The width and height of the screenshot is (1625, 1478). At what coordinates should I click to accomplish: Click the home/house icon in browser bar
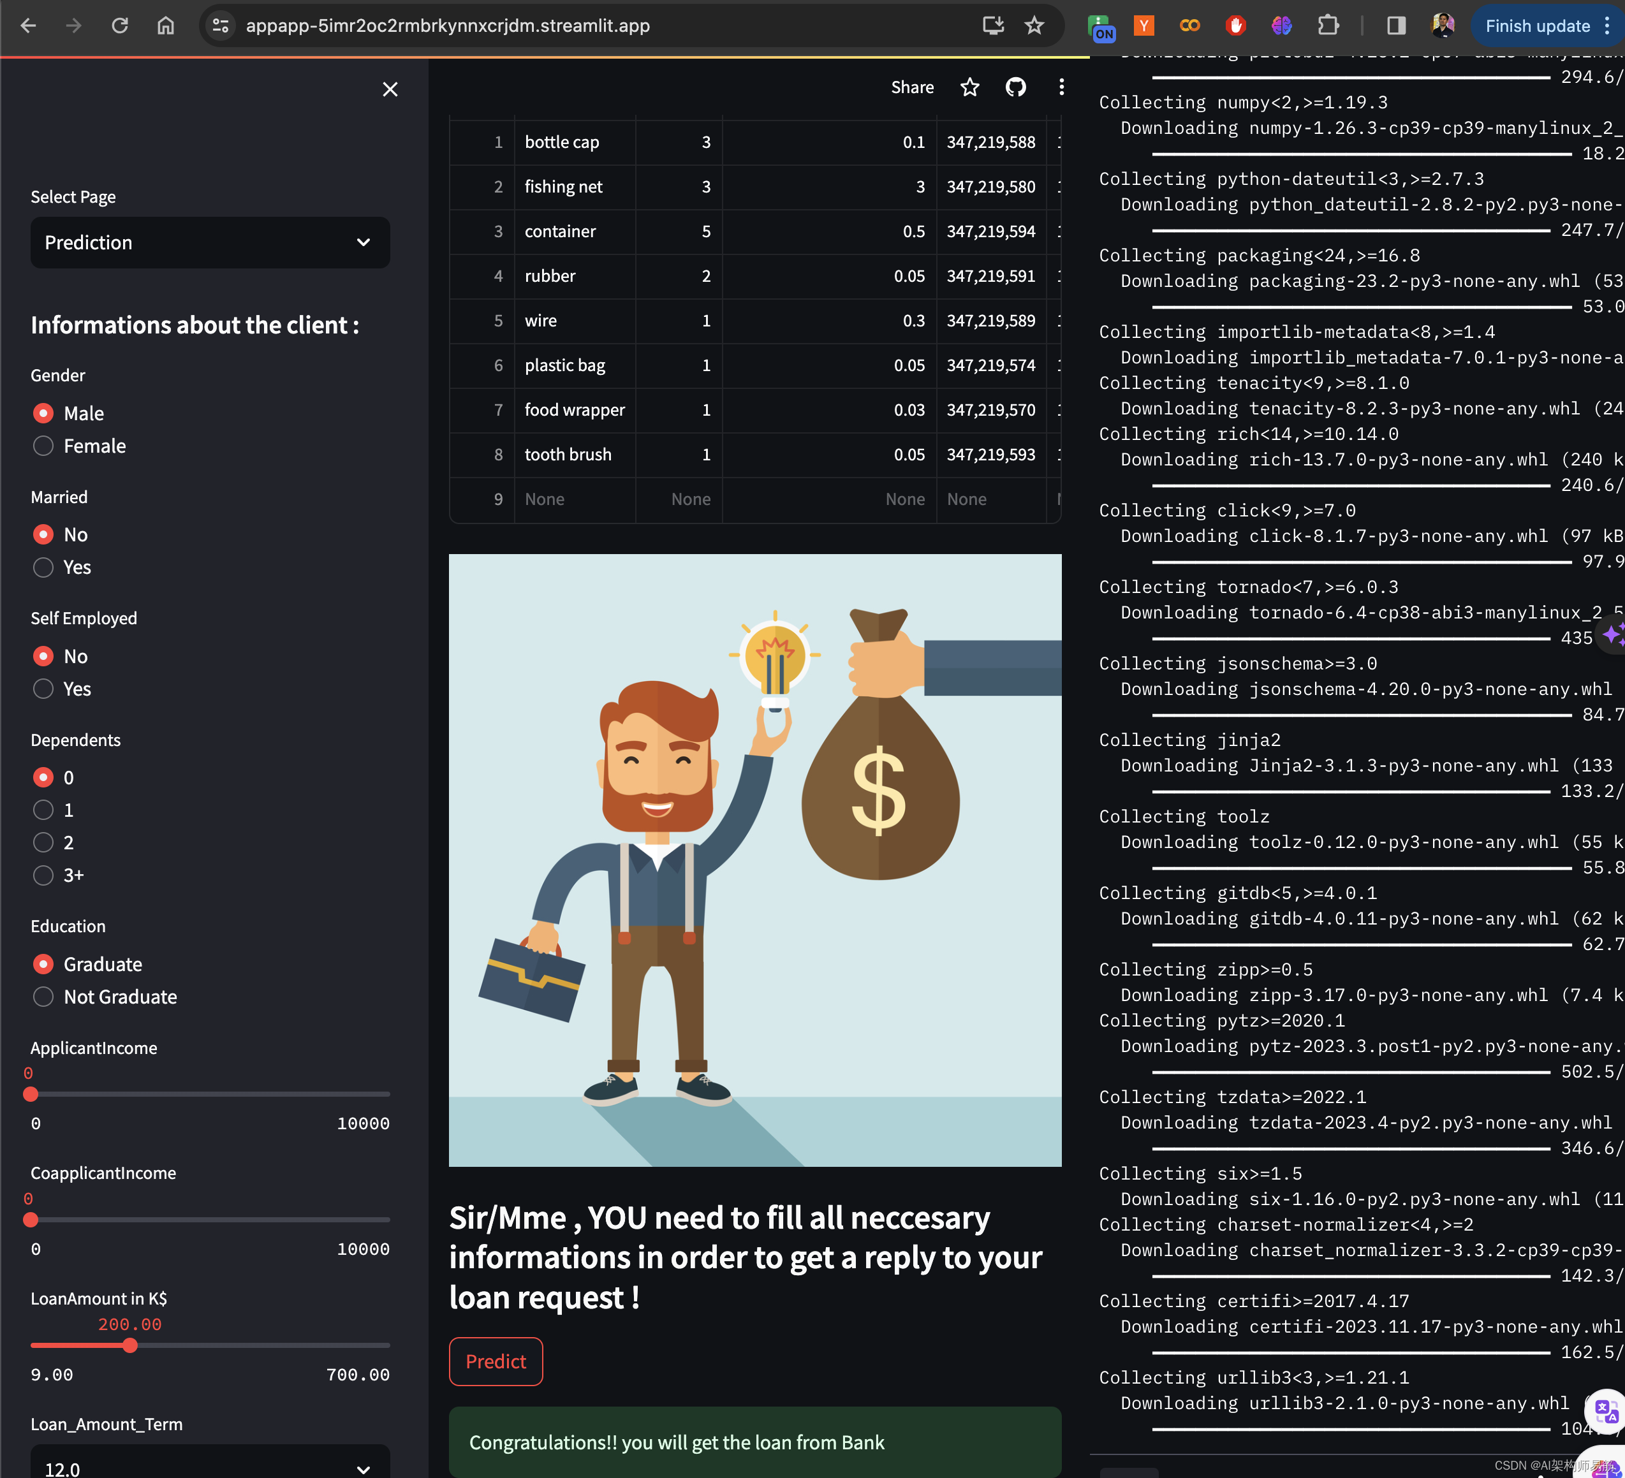click(166, 26)
